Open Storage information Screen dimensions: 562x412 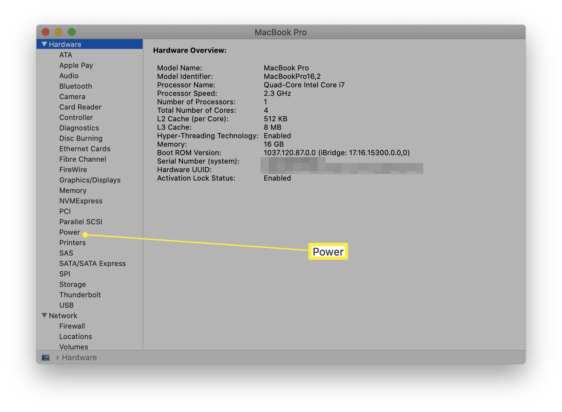tap(73, 284)
